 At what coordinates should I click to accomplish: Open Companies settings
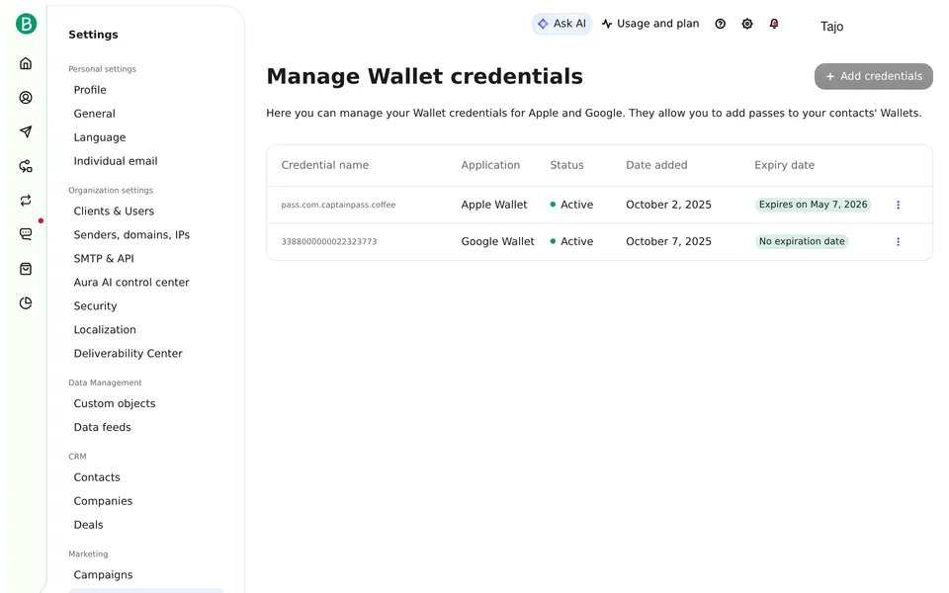tap(103, 501)
